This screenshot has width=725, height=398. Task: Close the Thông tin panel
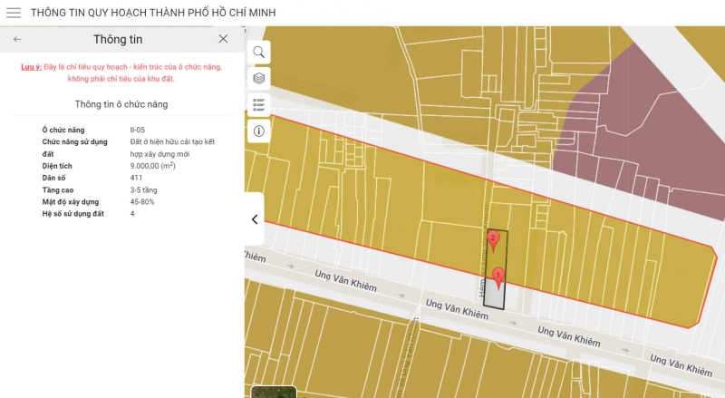pyautogui.click(x=223, y=39)
